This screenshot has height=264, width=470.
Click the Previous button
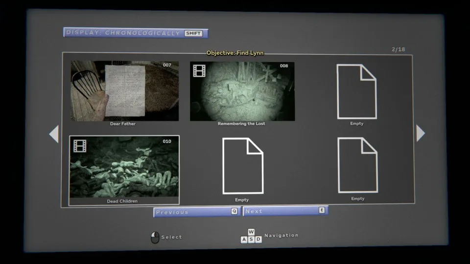pos(197,212)
